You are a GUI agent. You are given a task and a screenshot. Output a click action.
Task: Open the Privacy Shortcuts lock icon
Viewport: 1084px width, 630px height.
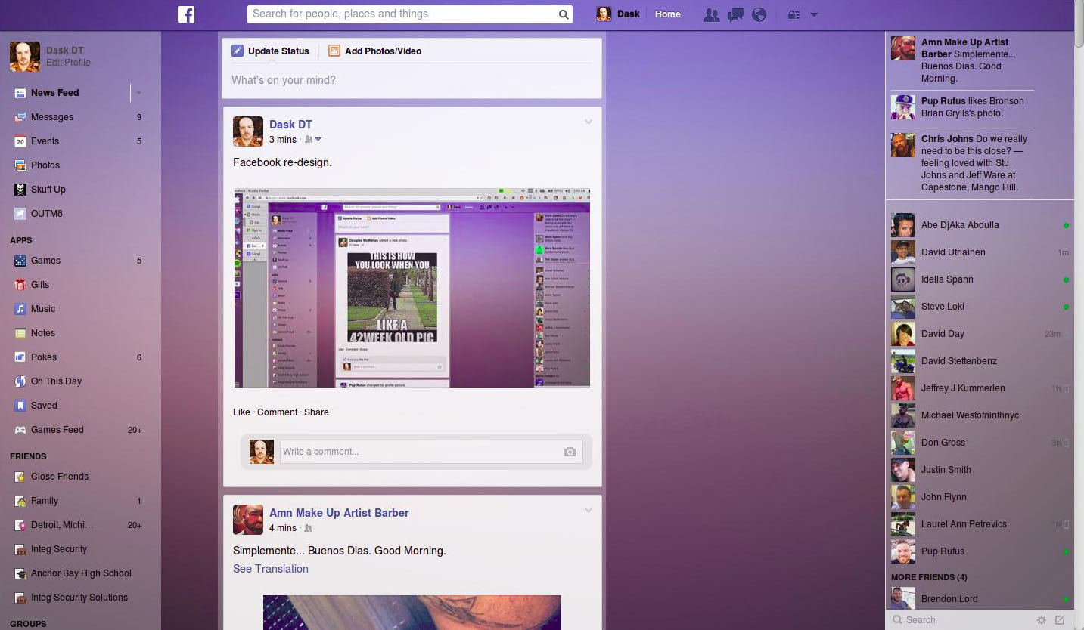tap(794, 14)
